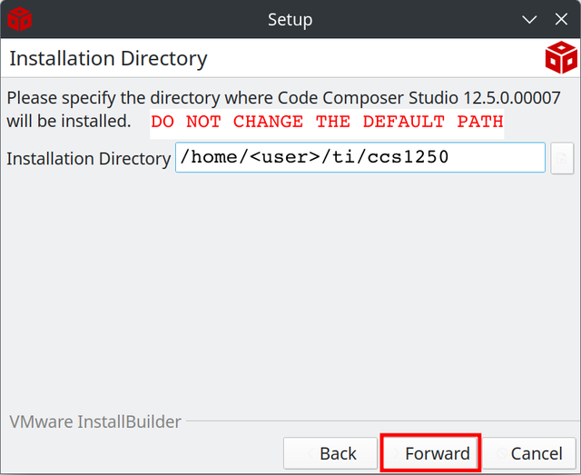Click the empty gray area below path field
Image resolution: width=581 pixels, height=475 pixels.
tap(290, 291)
